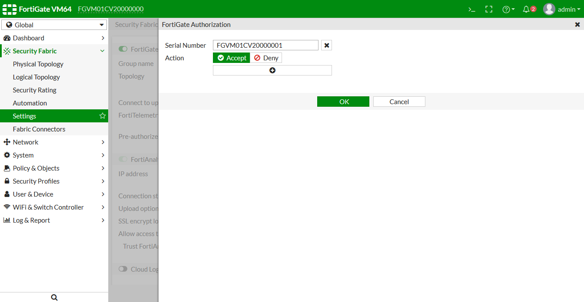The width and height of the screenshot is (584, 302).
Task: Click the System gear icon
Action: [x=7, y=155]
